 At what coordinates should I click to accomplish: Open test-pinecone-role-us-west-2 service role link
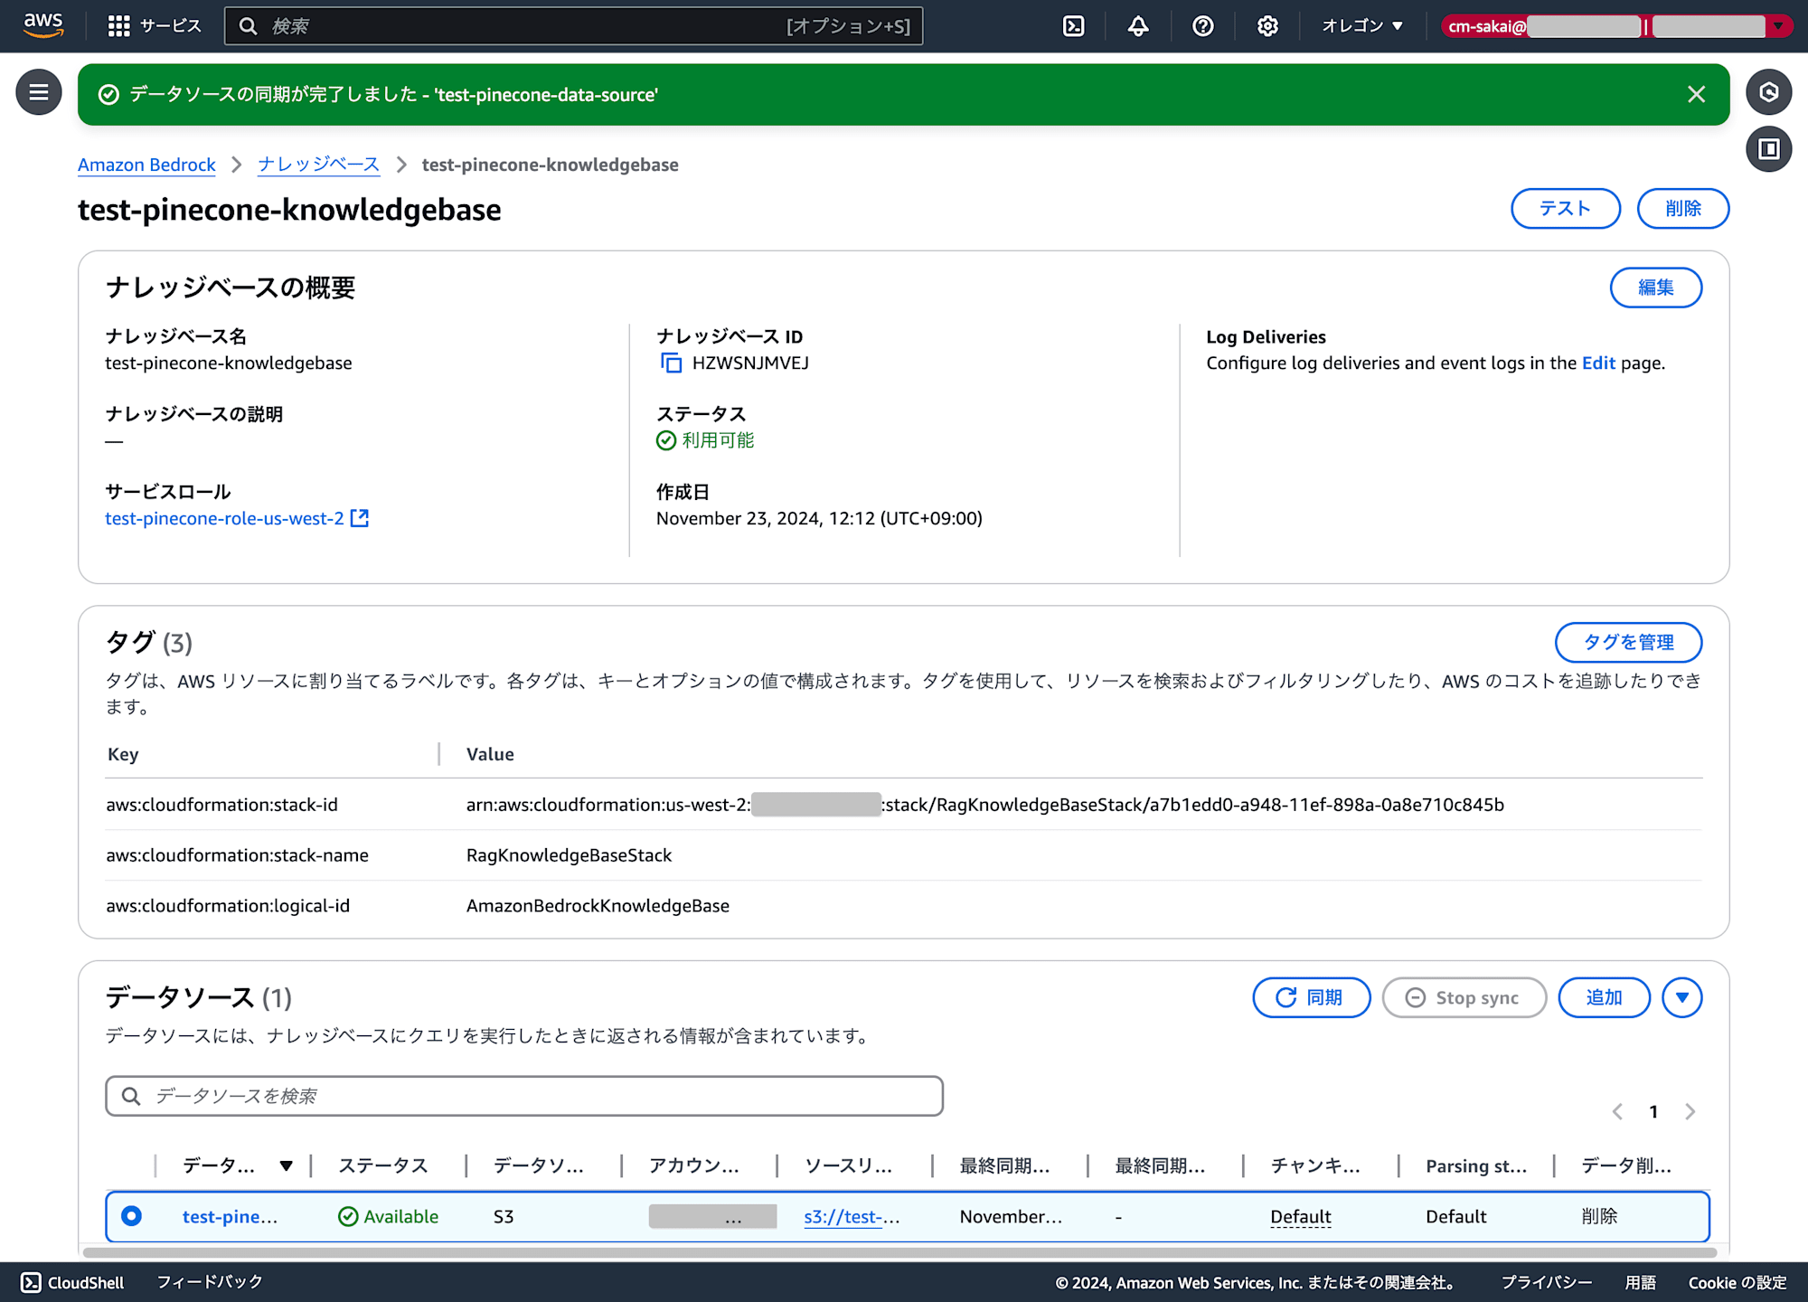click(x=224, y=518)
